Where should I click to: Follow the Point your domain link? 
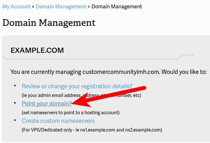click(x=47, y=103)
